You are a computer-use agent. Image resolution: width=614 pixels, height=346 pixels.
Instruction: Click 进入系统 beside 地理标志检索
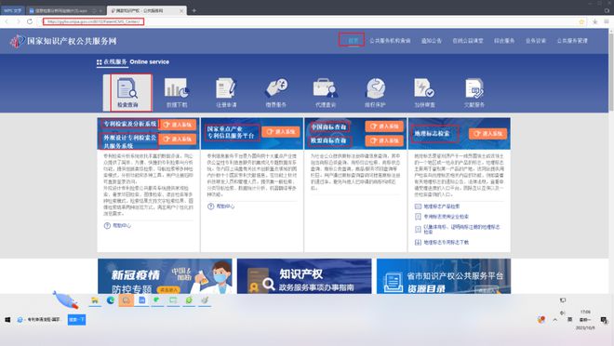487,133
